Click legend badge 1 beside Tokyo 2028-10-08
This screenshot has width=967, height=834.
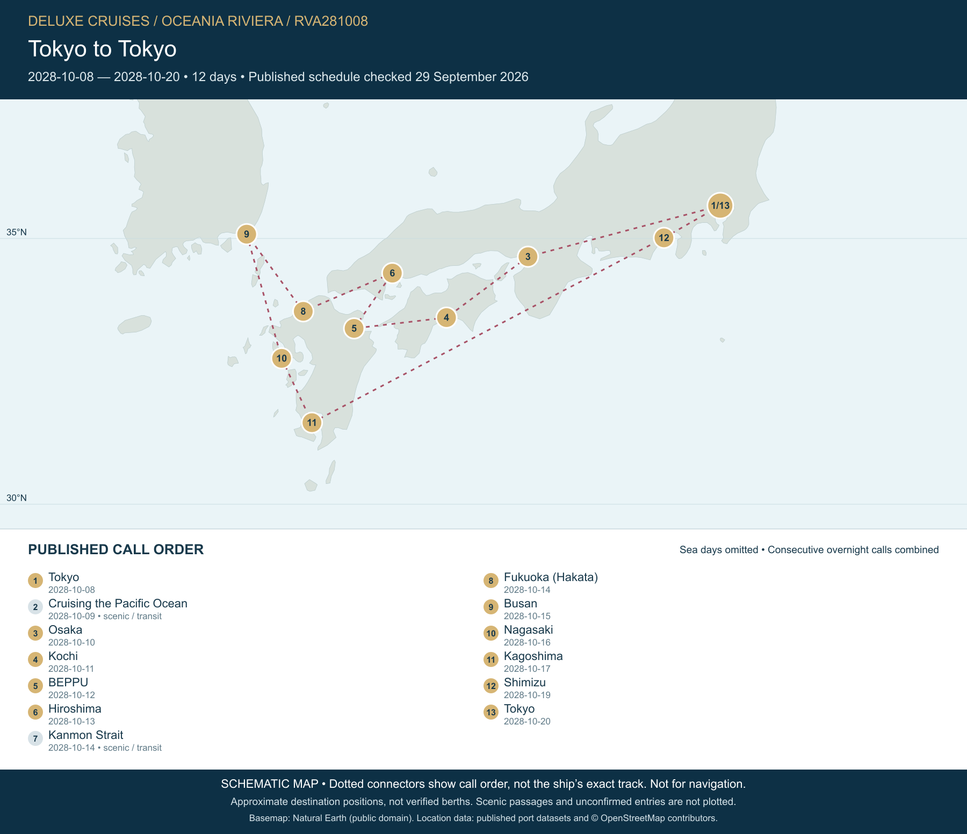[35, 581]
